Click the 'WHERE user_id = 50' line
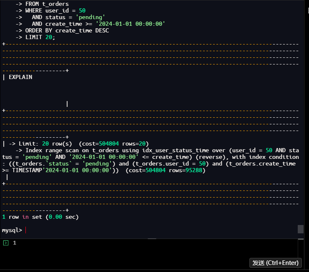The width and height of the screenshot is (309, 272). [x=55, y=10]
